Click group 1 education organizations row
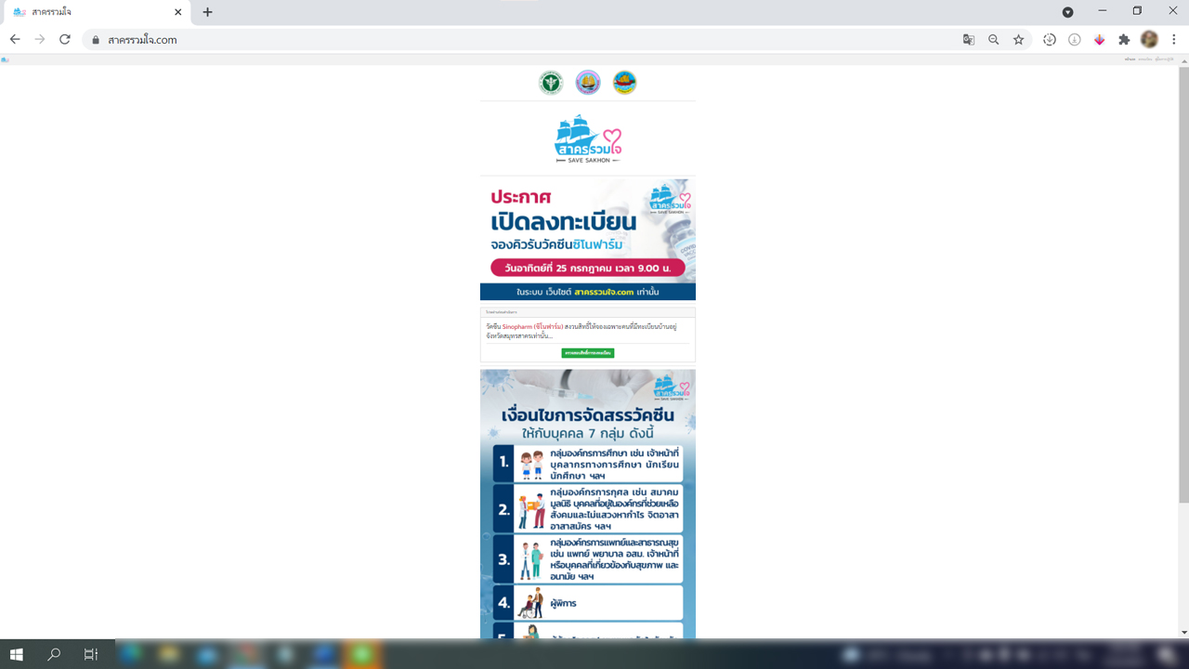 point(588,463)
